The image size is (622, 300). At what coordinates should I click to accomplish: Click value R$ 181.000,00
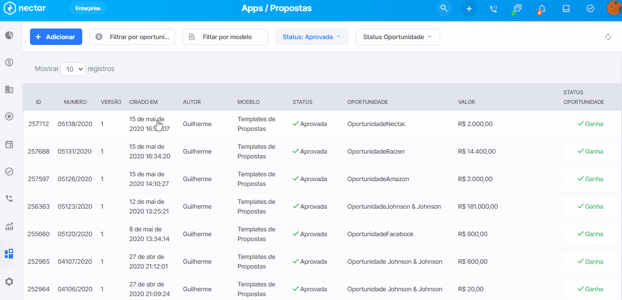point(478,207)
